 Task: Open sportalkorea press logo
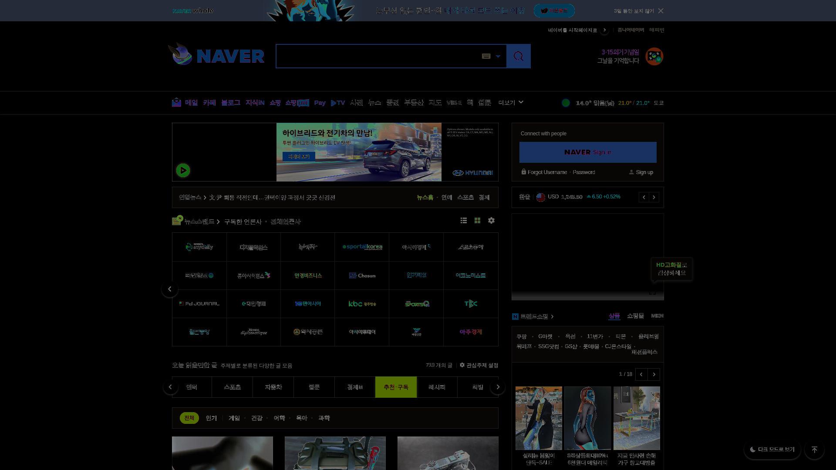coord(362,247)
